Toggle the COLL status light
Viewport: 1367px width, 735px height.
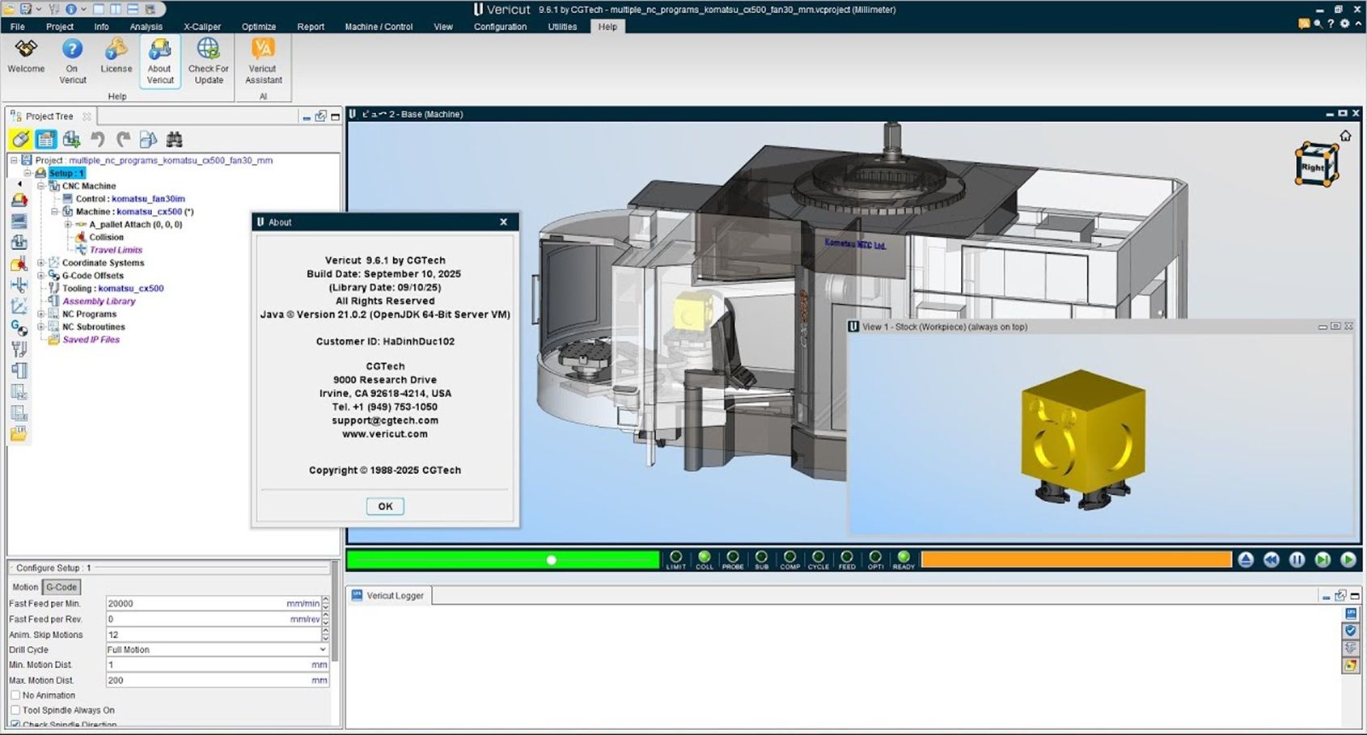point(705,560)
